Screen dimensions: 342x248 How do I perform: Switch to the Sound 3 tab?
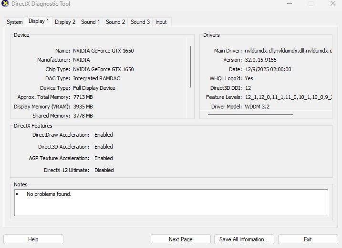point(140,22)
